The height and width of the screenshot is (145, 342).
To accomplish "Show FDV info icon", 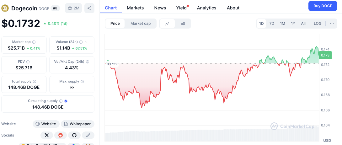I will (28, 62).
